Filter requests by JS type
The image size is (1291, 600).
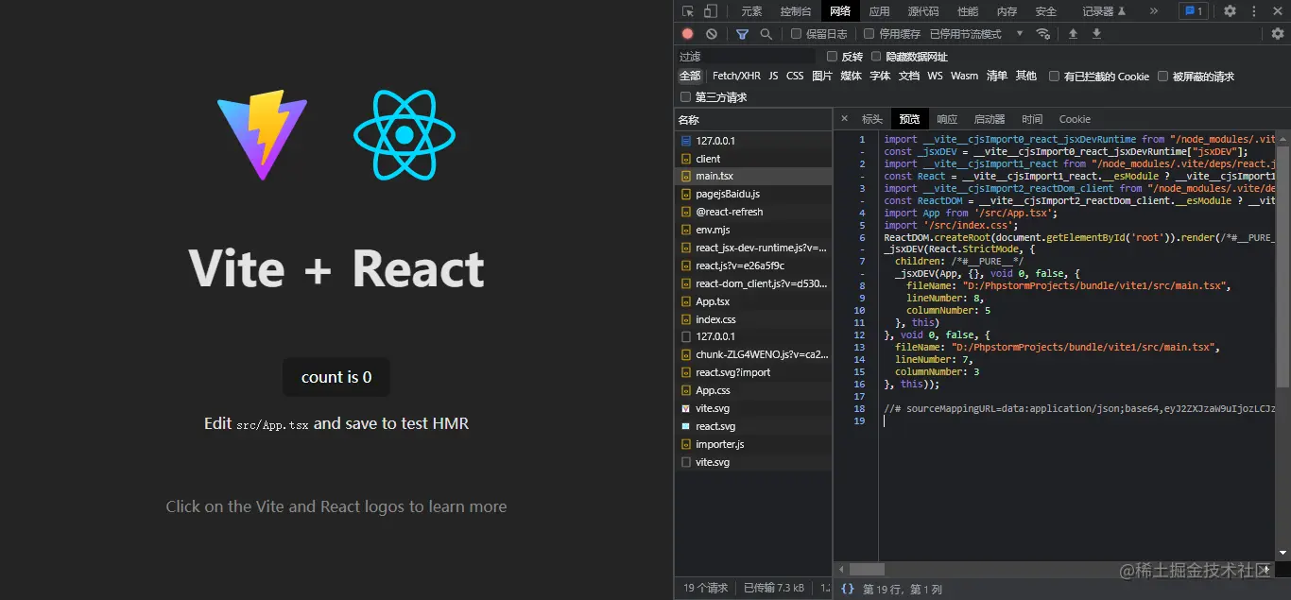click(x=773, y=76)
